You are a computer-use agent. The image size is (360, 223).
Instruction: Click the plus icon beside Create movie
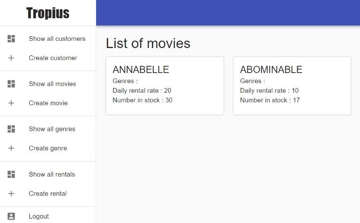[x=12, y=103]
